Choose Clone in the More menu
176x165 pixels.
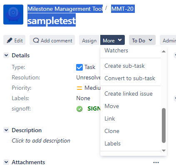point(112,131)
